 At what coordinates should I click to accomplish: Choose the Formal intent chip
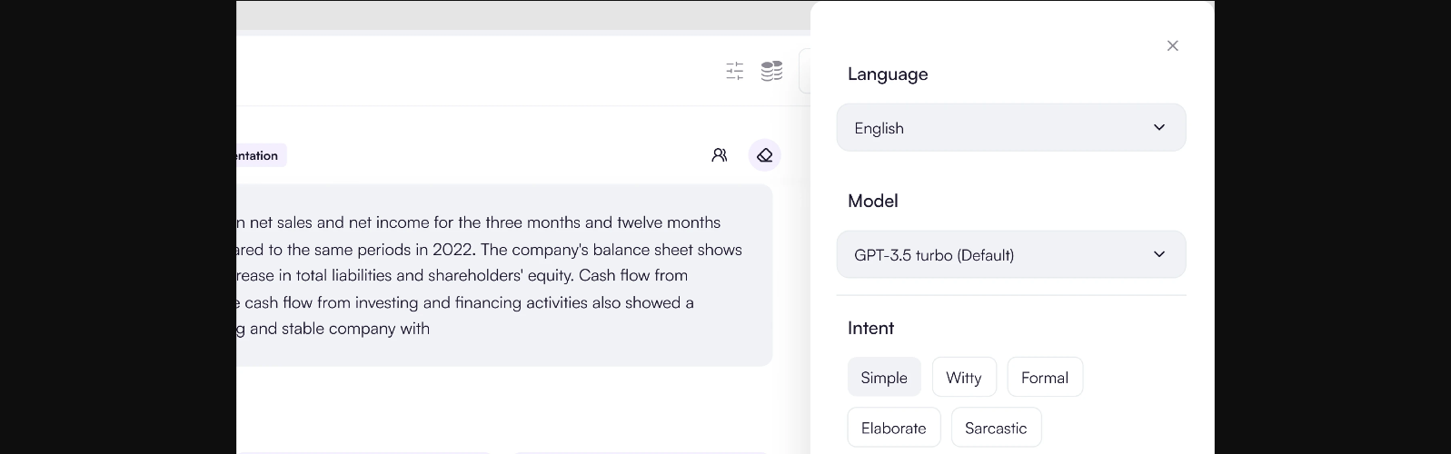[x=1044, y=377]
